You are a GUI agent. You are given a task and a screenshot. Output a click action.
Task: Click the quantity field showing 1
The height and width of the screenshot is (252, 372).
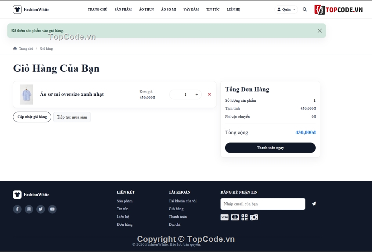pyautogui.click(x=186, y=95)
